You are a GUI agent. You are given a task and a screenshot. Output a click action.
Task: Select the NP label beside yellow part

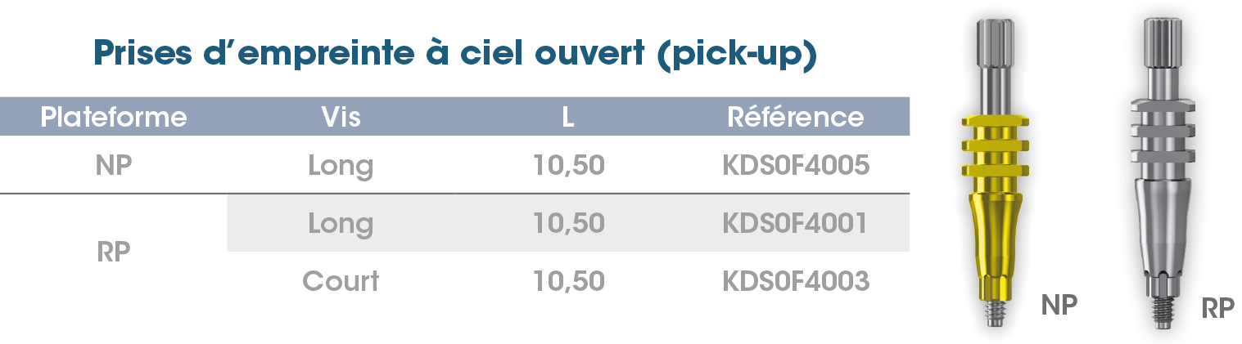[1059, 306]
